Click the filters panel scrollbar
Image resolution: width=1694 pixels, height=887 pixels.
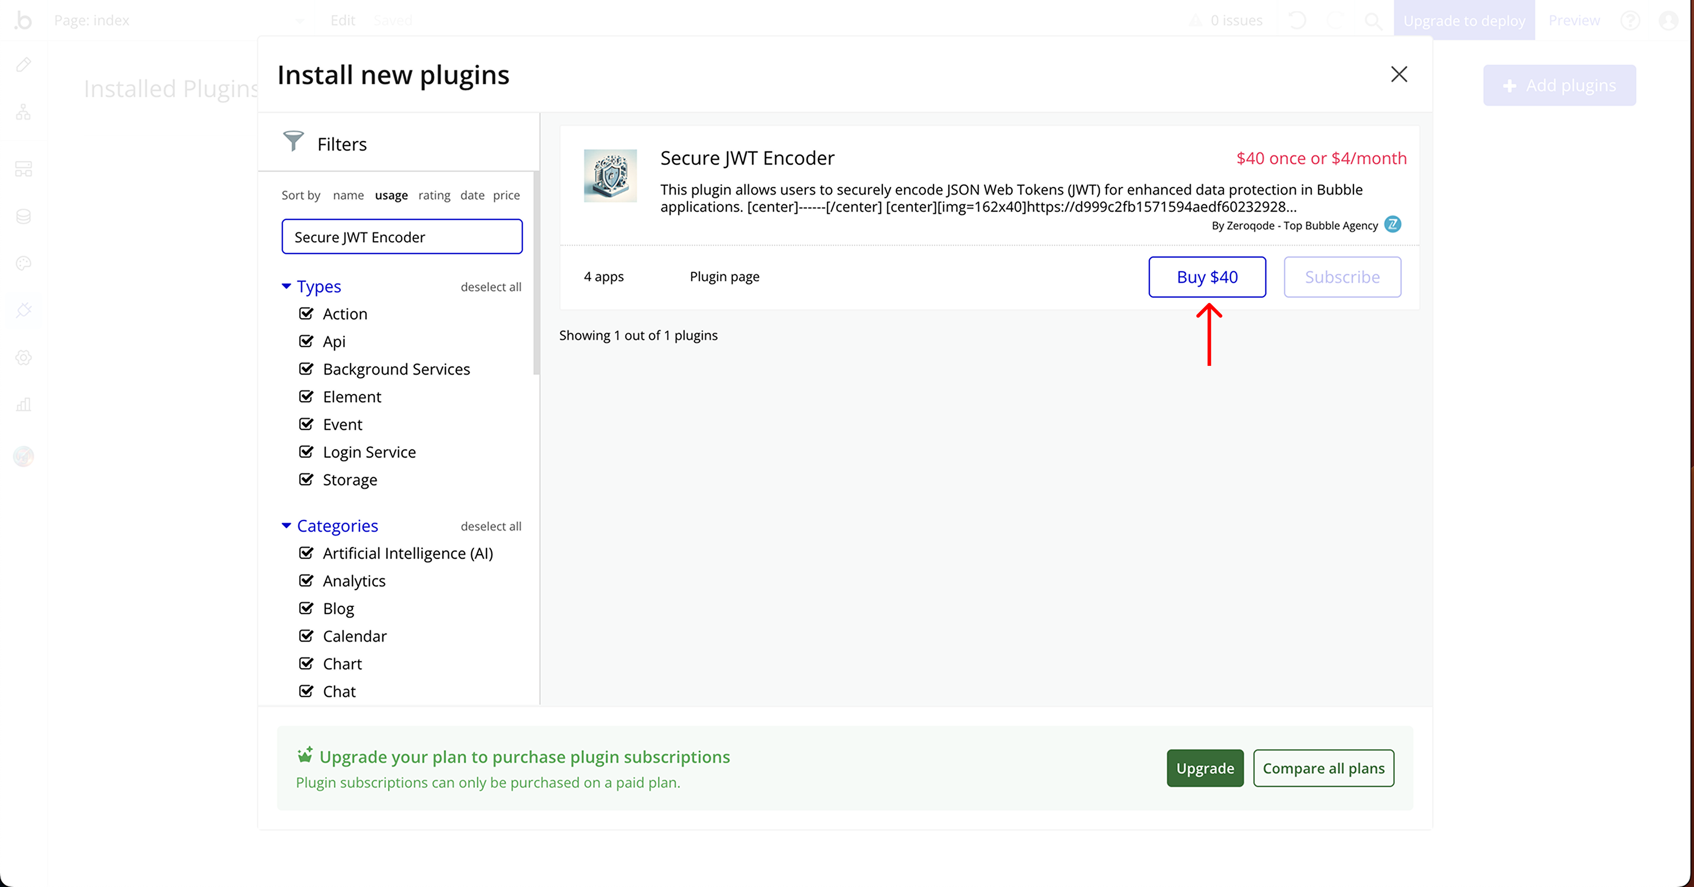pyautogui.click(x=536, y=273)
